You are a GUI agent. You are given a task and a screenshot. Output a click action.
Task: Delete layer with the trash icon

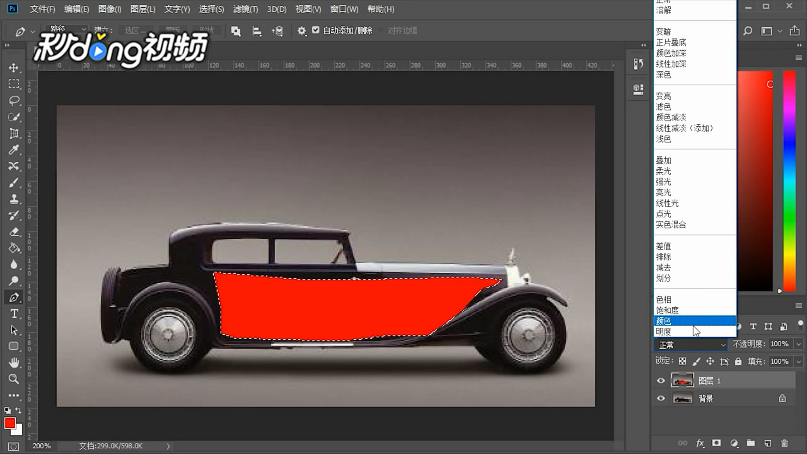coord(785,443)
